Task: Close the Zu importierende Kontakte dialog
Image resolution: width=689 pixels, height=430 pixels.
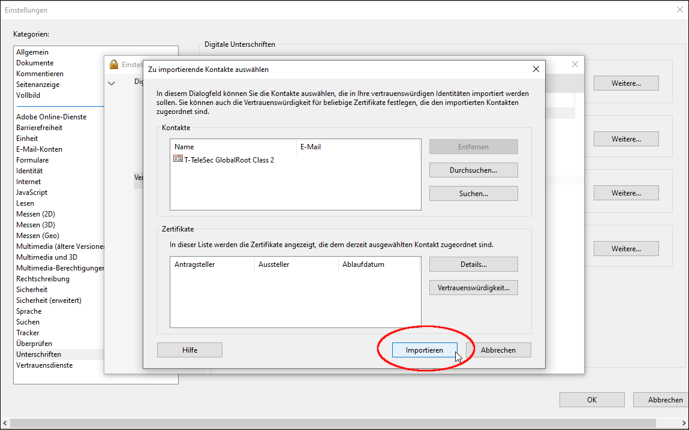Action: (x=535, y=69)
